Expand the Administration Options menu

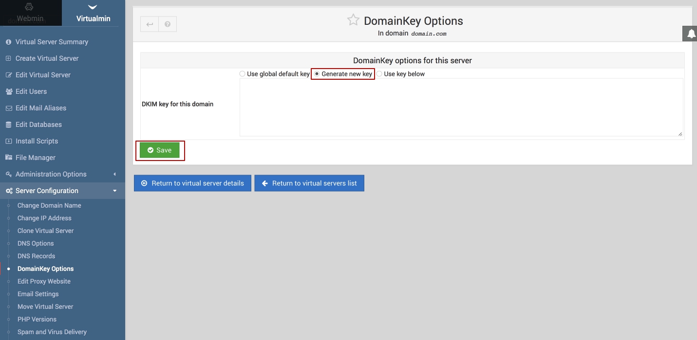(51, 174)
